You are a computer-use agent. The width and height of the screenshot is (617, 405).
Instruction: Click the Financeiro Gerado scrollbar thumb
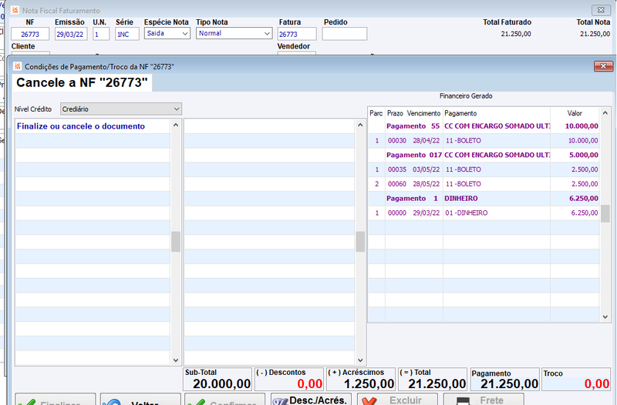tap(605, 214)
